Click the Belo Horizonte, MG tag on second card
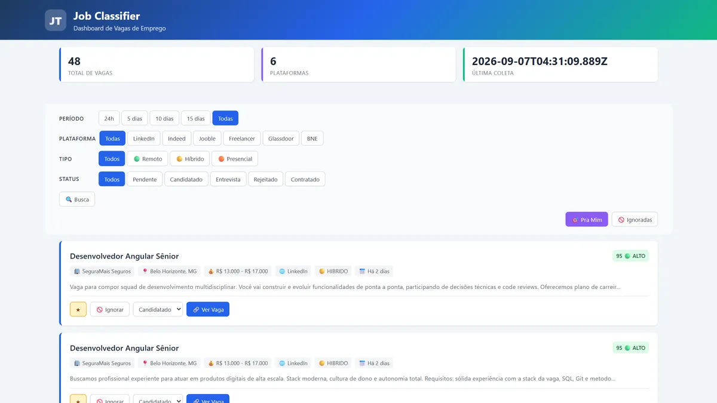This screenshot has height=403, width=717. coord(169,363)
